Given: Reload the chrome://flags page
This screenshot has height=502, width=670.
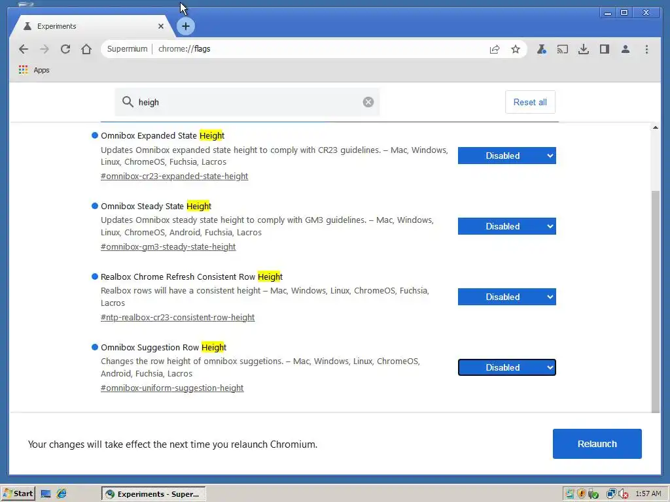Looking at the screenshot, I should click(x=65, y=49).
